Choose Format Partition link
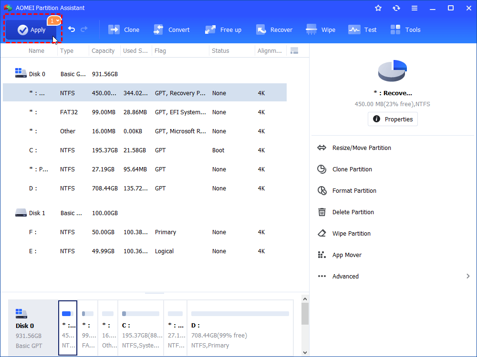This screenshot has width=477, height=357. pos(354,191)
